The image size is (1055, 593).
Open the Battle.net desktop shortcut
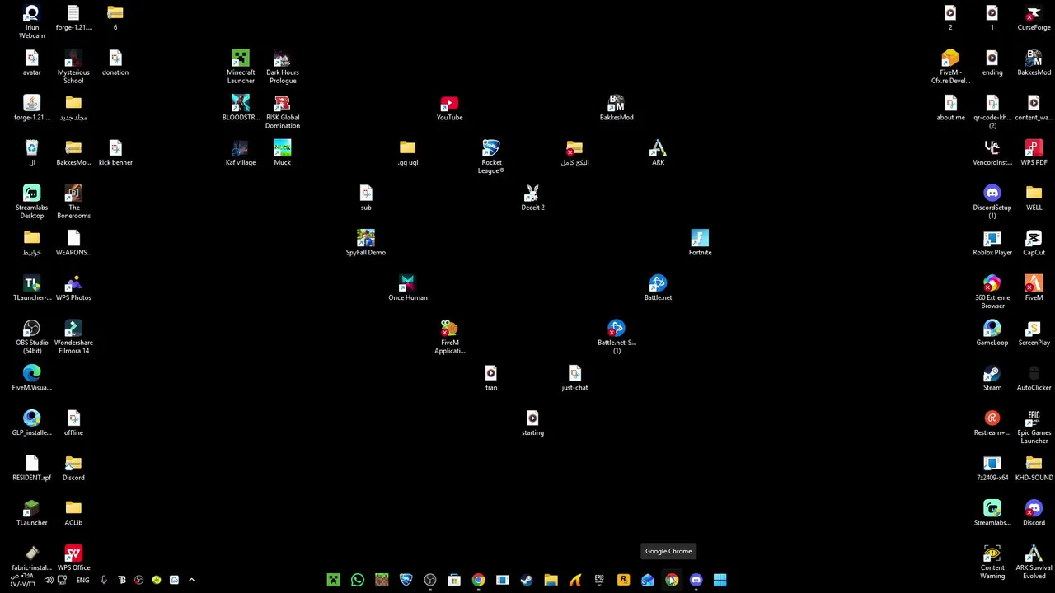[658, 288]
